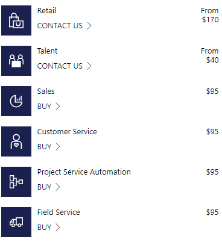Click the Retail shopping bags icon
This screenshot has width=222, height=242.
(16, 20)
